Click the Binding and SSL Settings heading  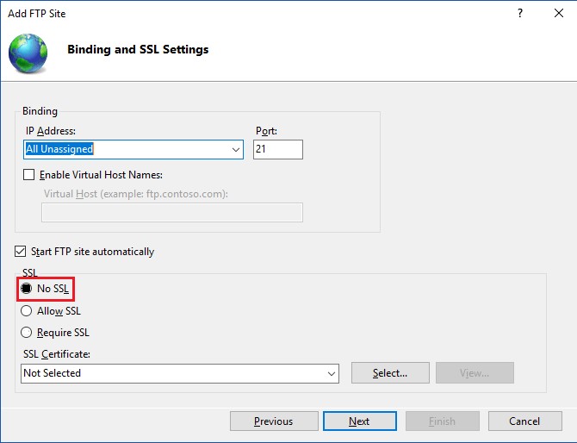(x=138, y=49)
